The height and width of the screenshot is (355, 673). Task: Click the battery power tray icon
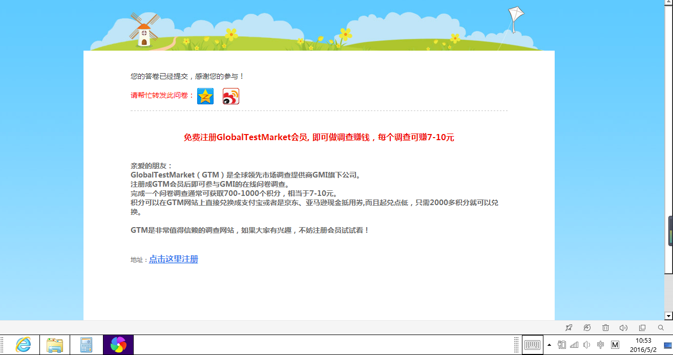(x=562, y=345)
